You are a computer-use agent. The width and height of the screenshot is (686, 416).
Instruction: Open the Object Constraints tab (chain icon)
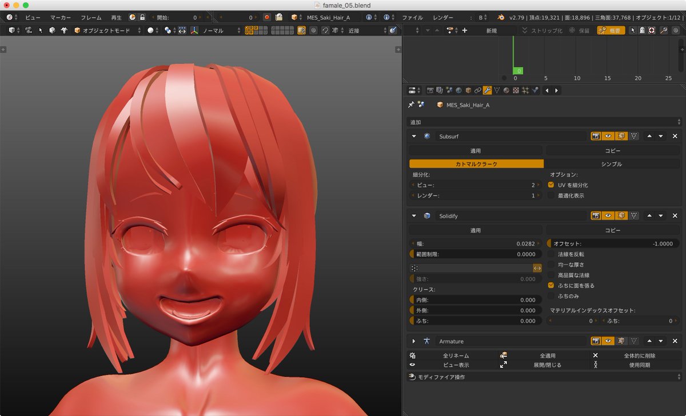478,90
